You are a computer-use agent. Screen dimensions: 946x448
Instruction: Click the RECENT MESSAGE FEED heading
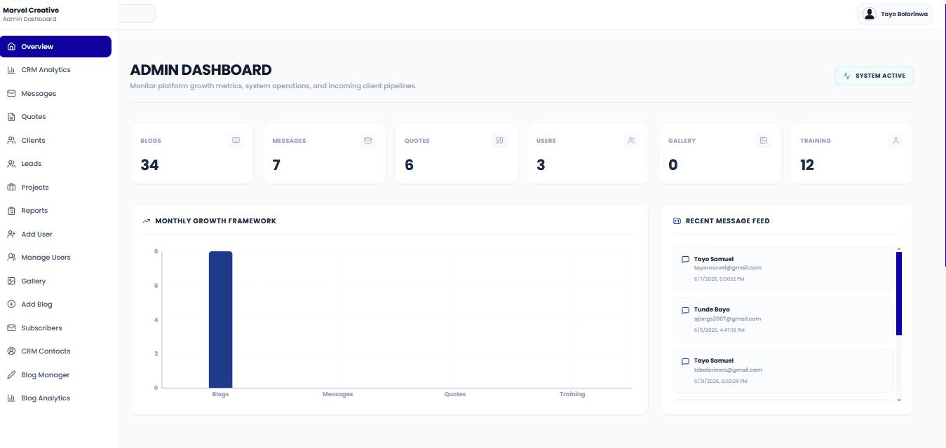tap(727, 221)
